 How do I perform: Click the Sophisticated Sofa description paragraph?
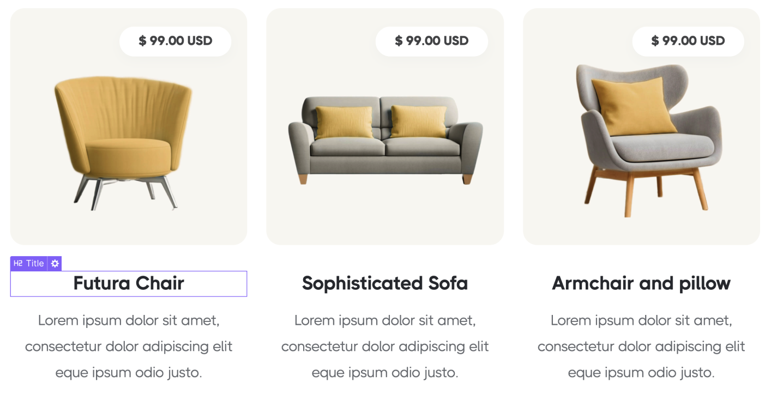[384, 347]
